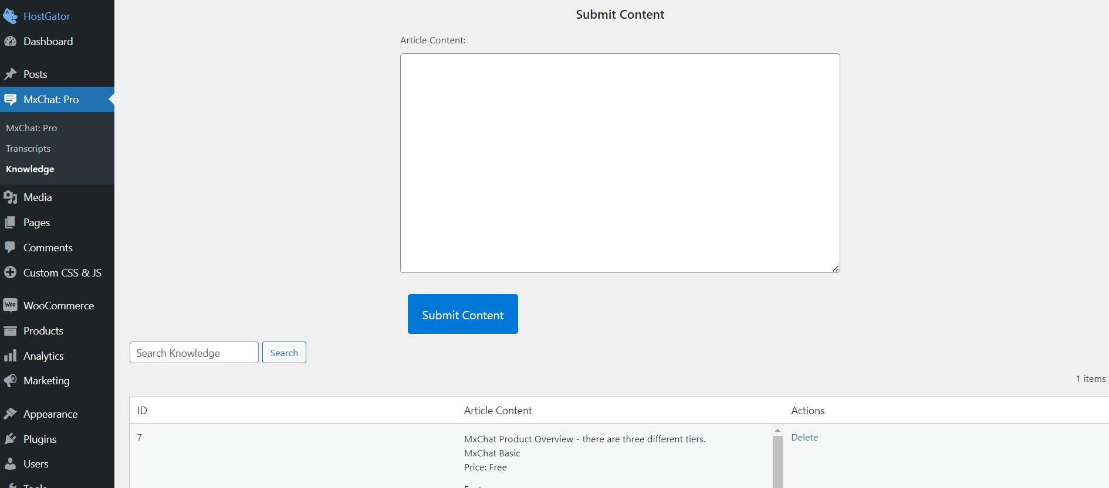Click the Media library icon
Screen dimensions: 1109x488
tap(10, 197)
